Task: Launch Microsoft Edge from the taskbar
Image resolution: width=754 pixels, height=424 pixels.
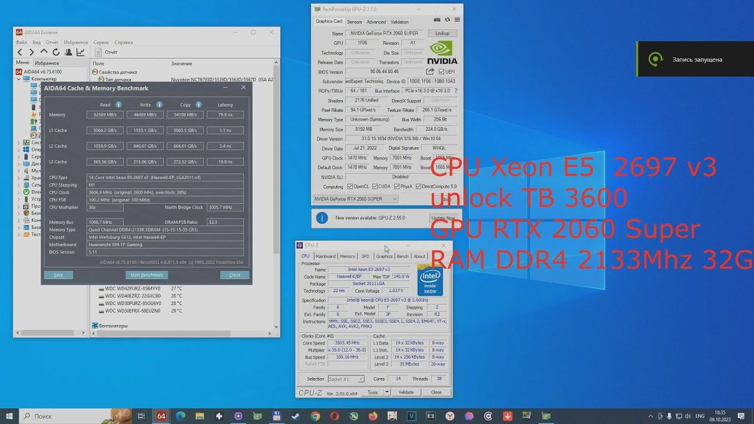Action: click(x=180, y=416)
